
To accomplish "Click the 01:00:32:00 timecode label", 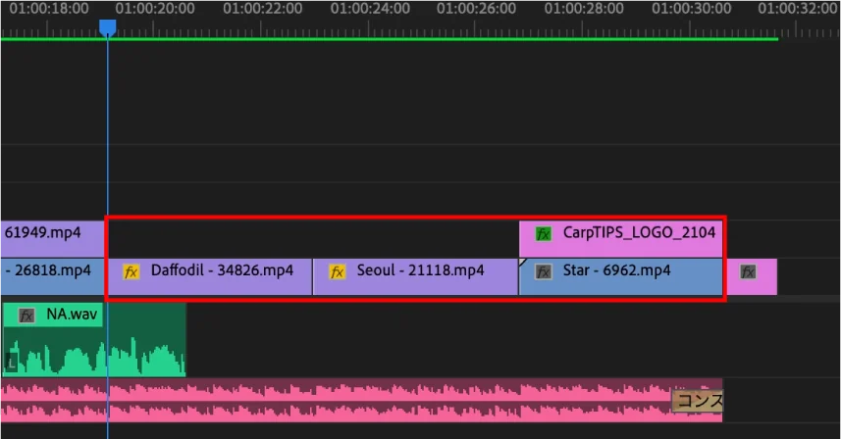I will [x=798, y=9].
